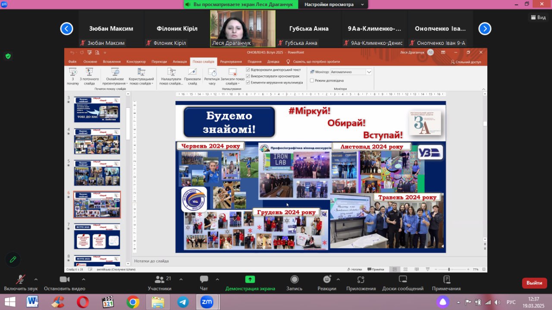552x310 pixels.
Task: Click Налаштувати показ слайдів icon
Action: click(x=171, y=72)
